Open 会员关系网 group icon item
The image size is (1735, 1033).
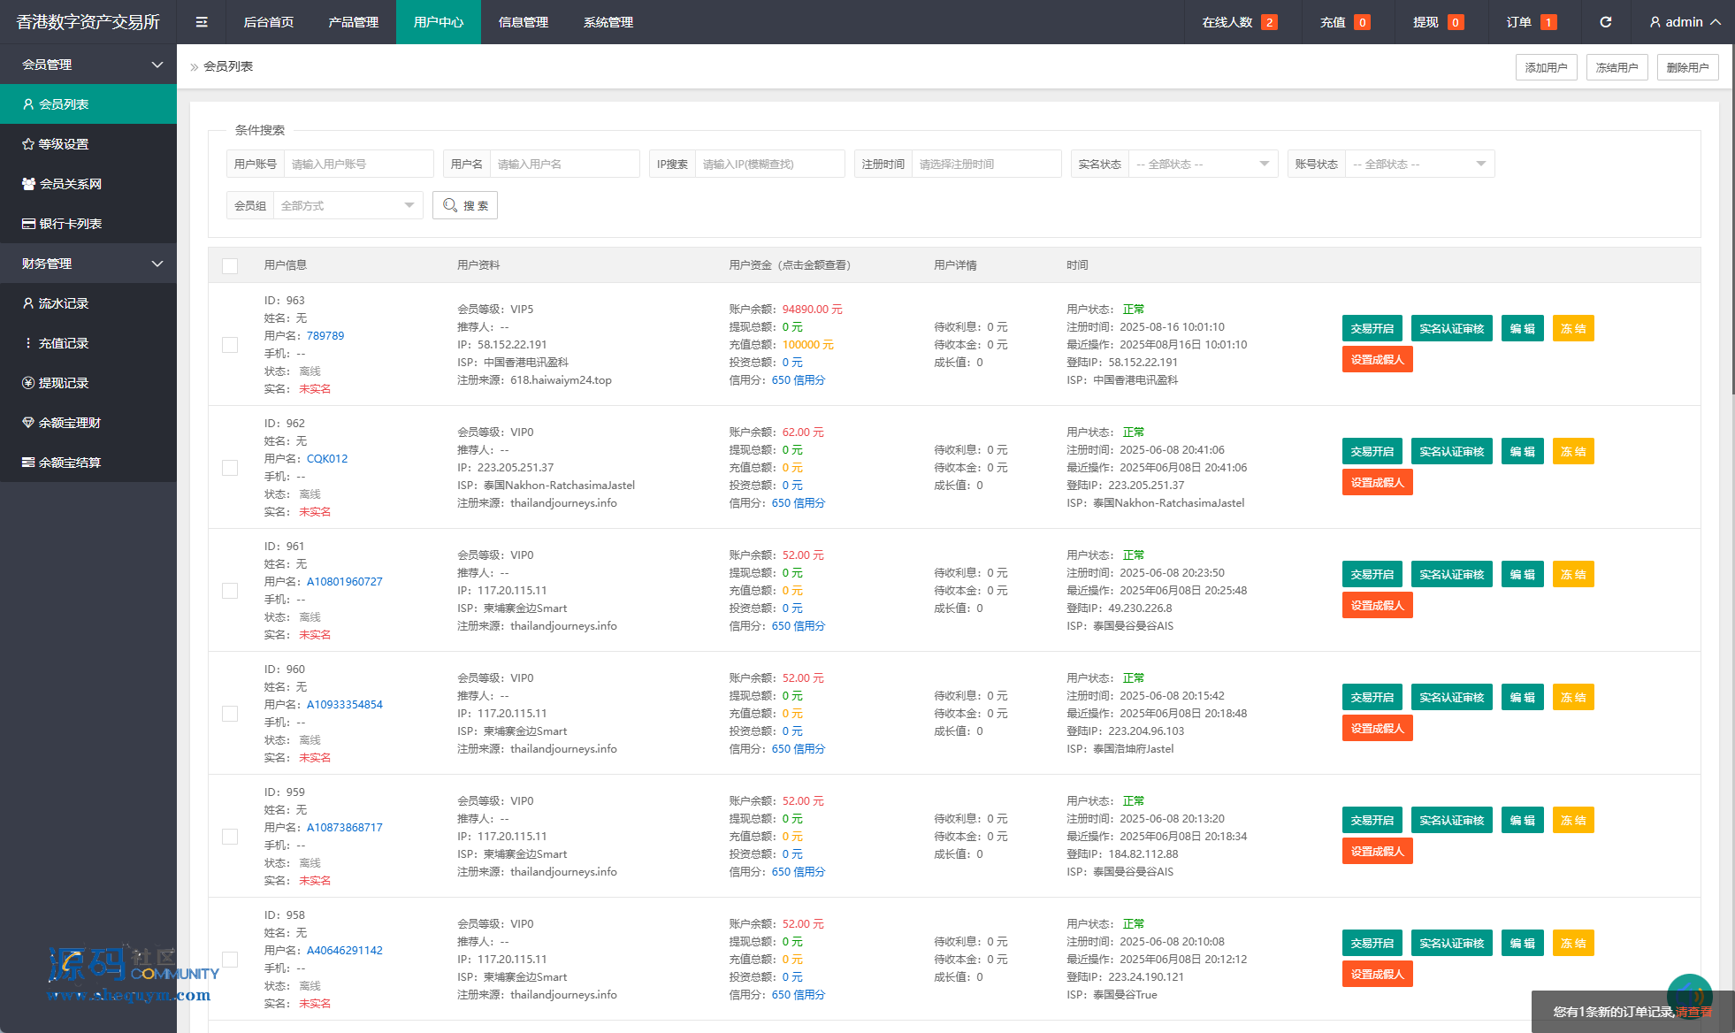click(69, 184)
